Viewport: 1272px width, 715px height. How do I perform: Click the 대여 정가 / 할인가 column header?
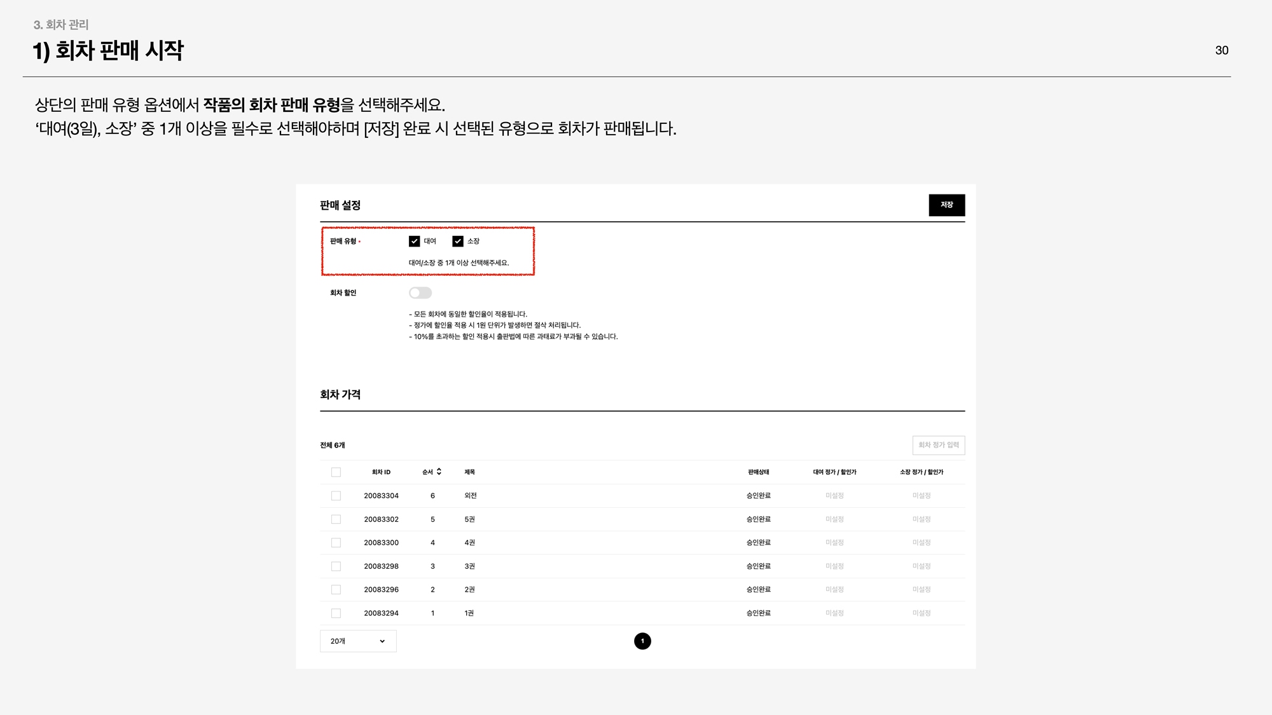pos(834,472)
